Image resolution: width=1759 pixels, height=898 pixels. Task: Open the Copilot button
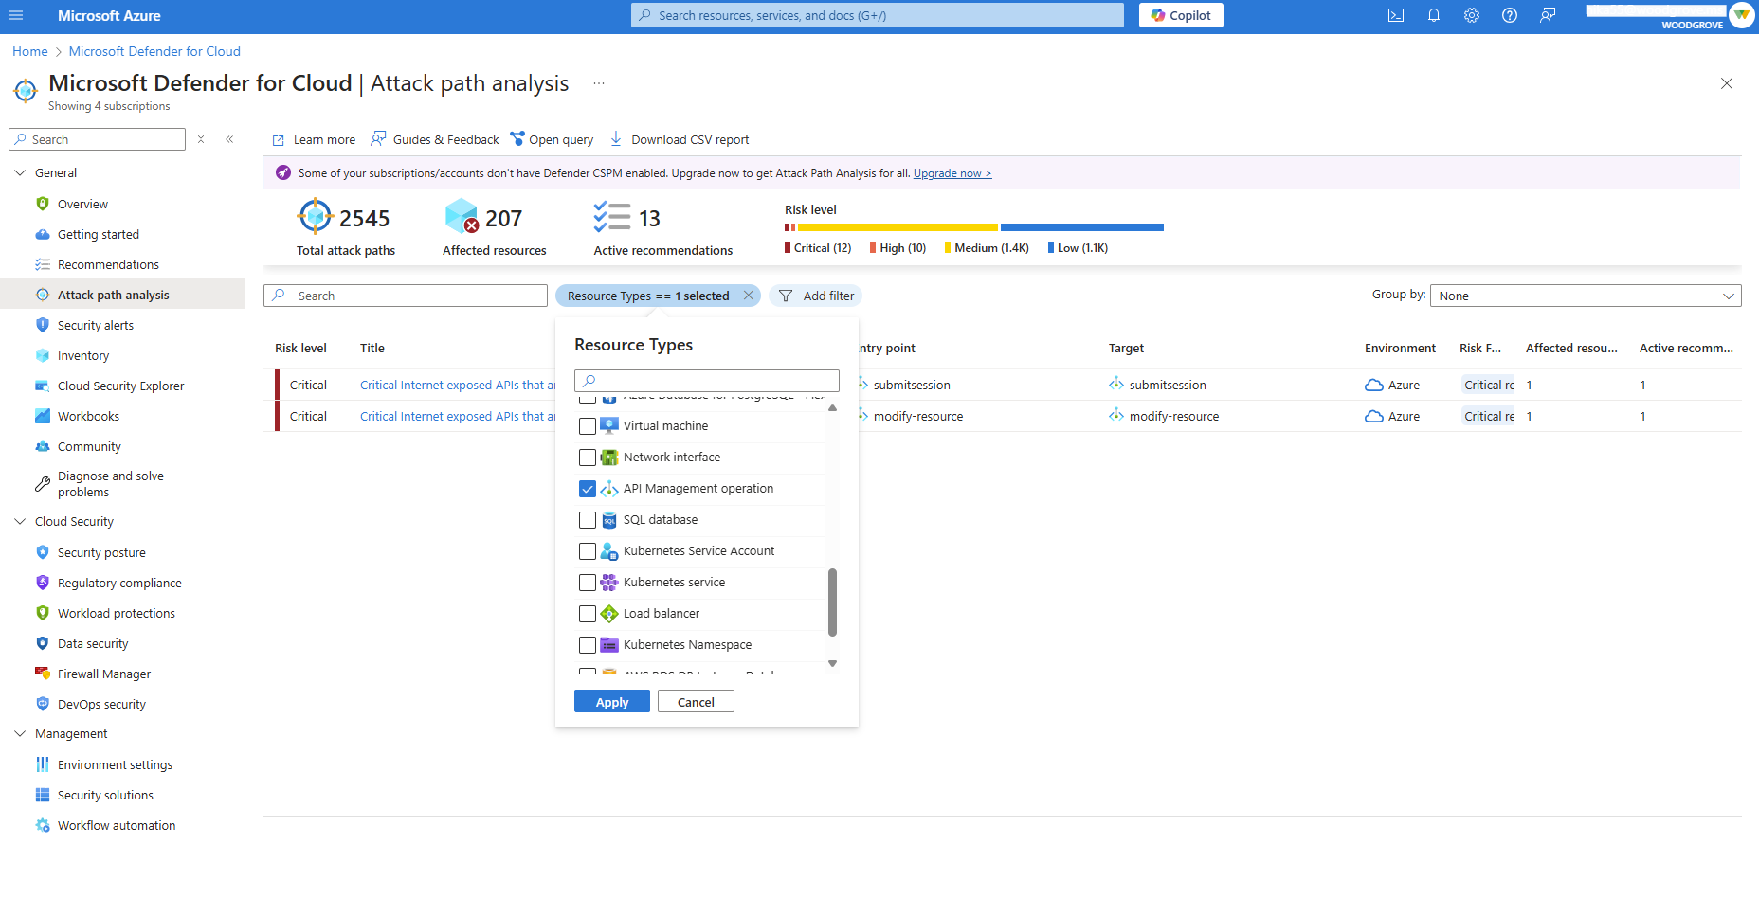tap(1181, 15)
